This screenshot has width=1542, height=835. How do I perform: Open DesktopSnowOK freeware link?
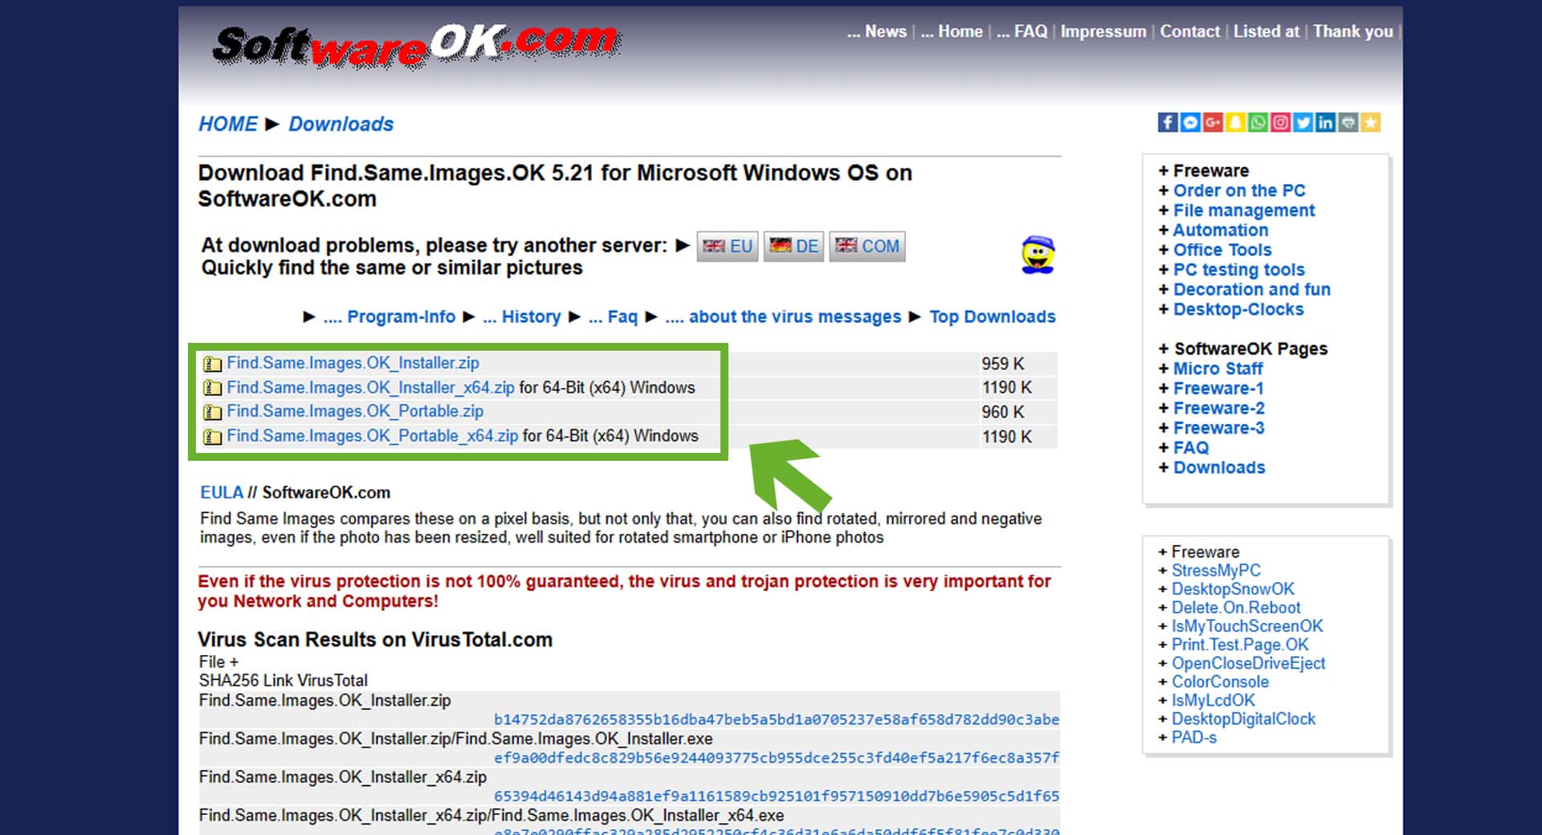1233,589
